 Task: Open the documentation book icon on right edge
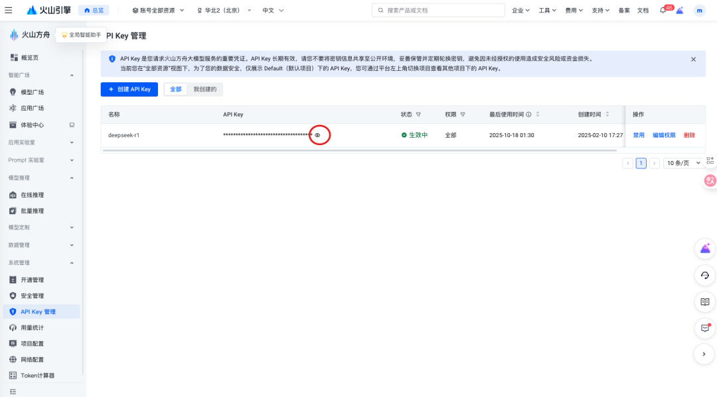[x=704, y=302]
